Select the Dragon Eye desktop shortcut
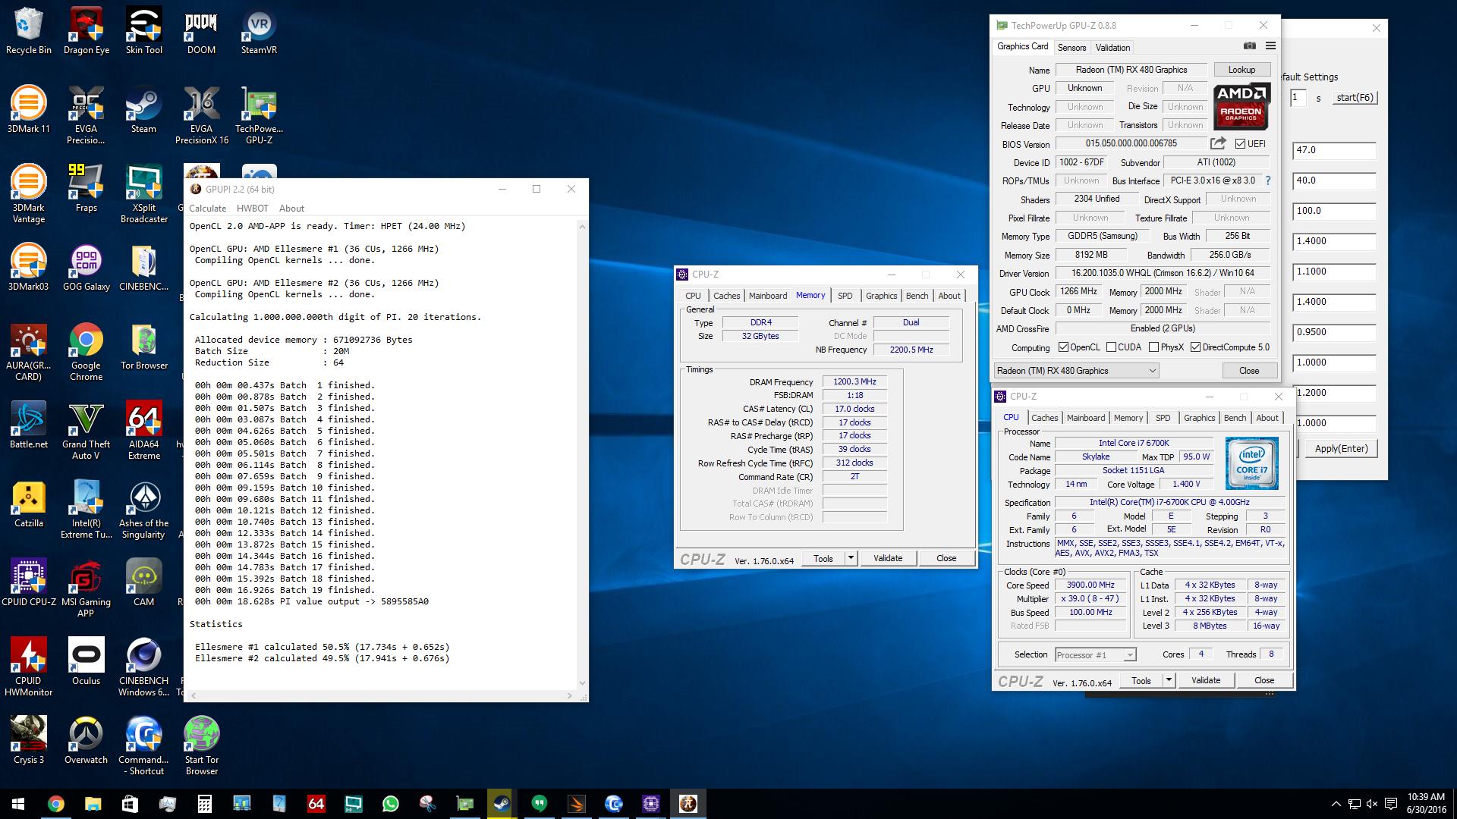Screen dimensions: 1457x819 click(87, 32)
